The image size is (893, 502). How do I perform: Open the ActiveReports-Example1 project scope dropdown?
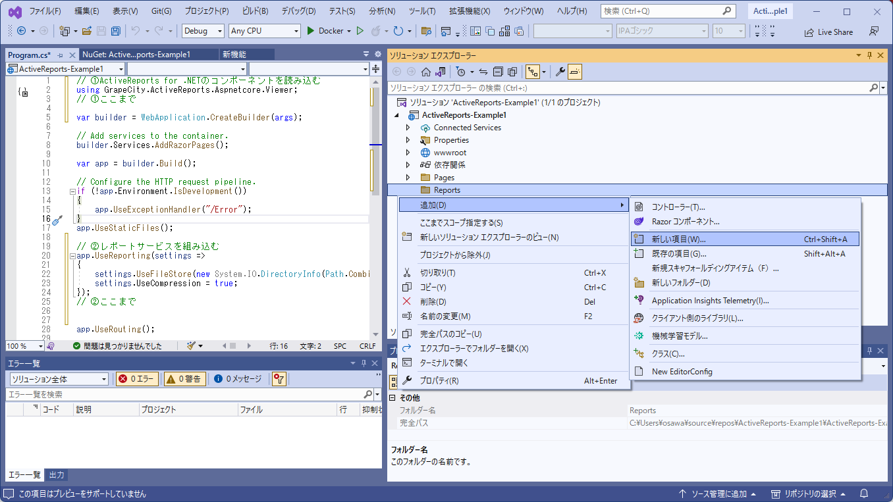click(x=65, y=69)
